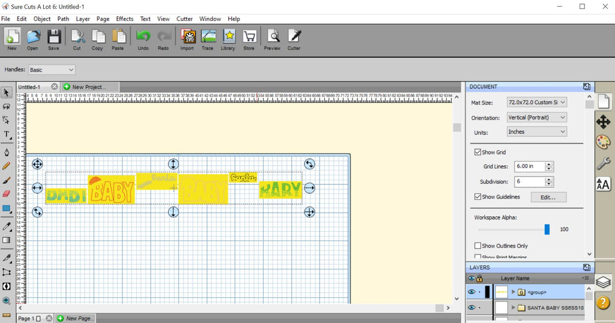Hide the group layer with eye icon
Screen dimensions: 615x323
point(472,292)
